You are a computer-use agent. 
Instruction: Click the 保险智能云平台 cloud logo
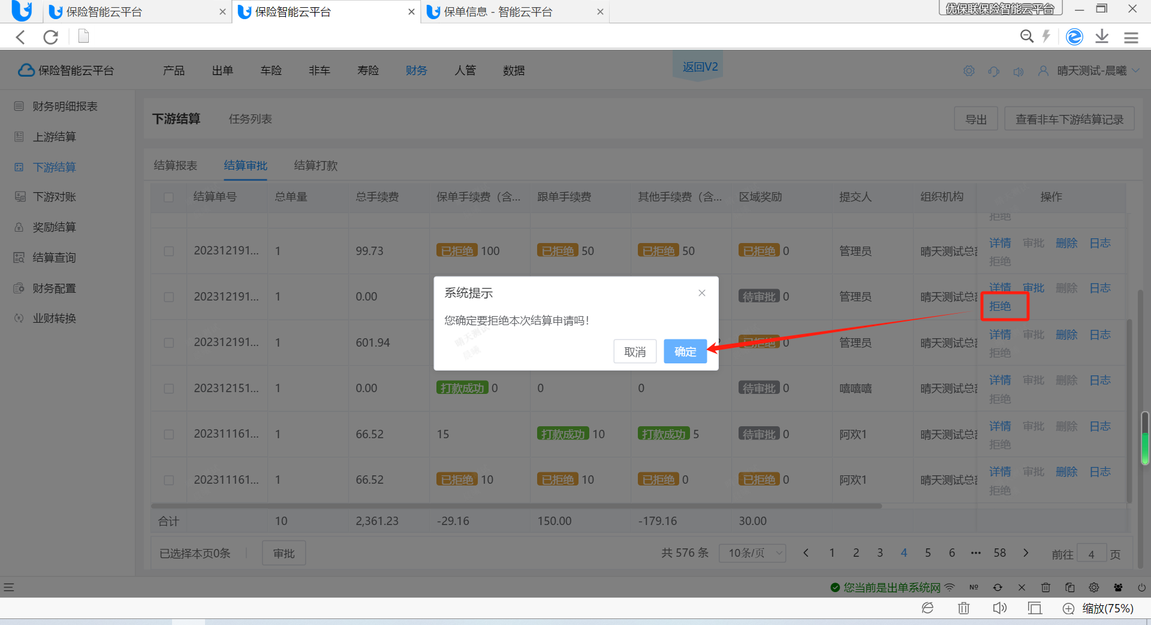coord(26,70)
